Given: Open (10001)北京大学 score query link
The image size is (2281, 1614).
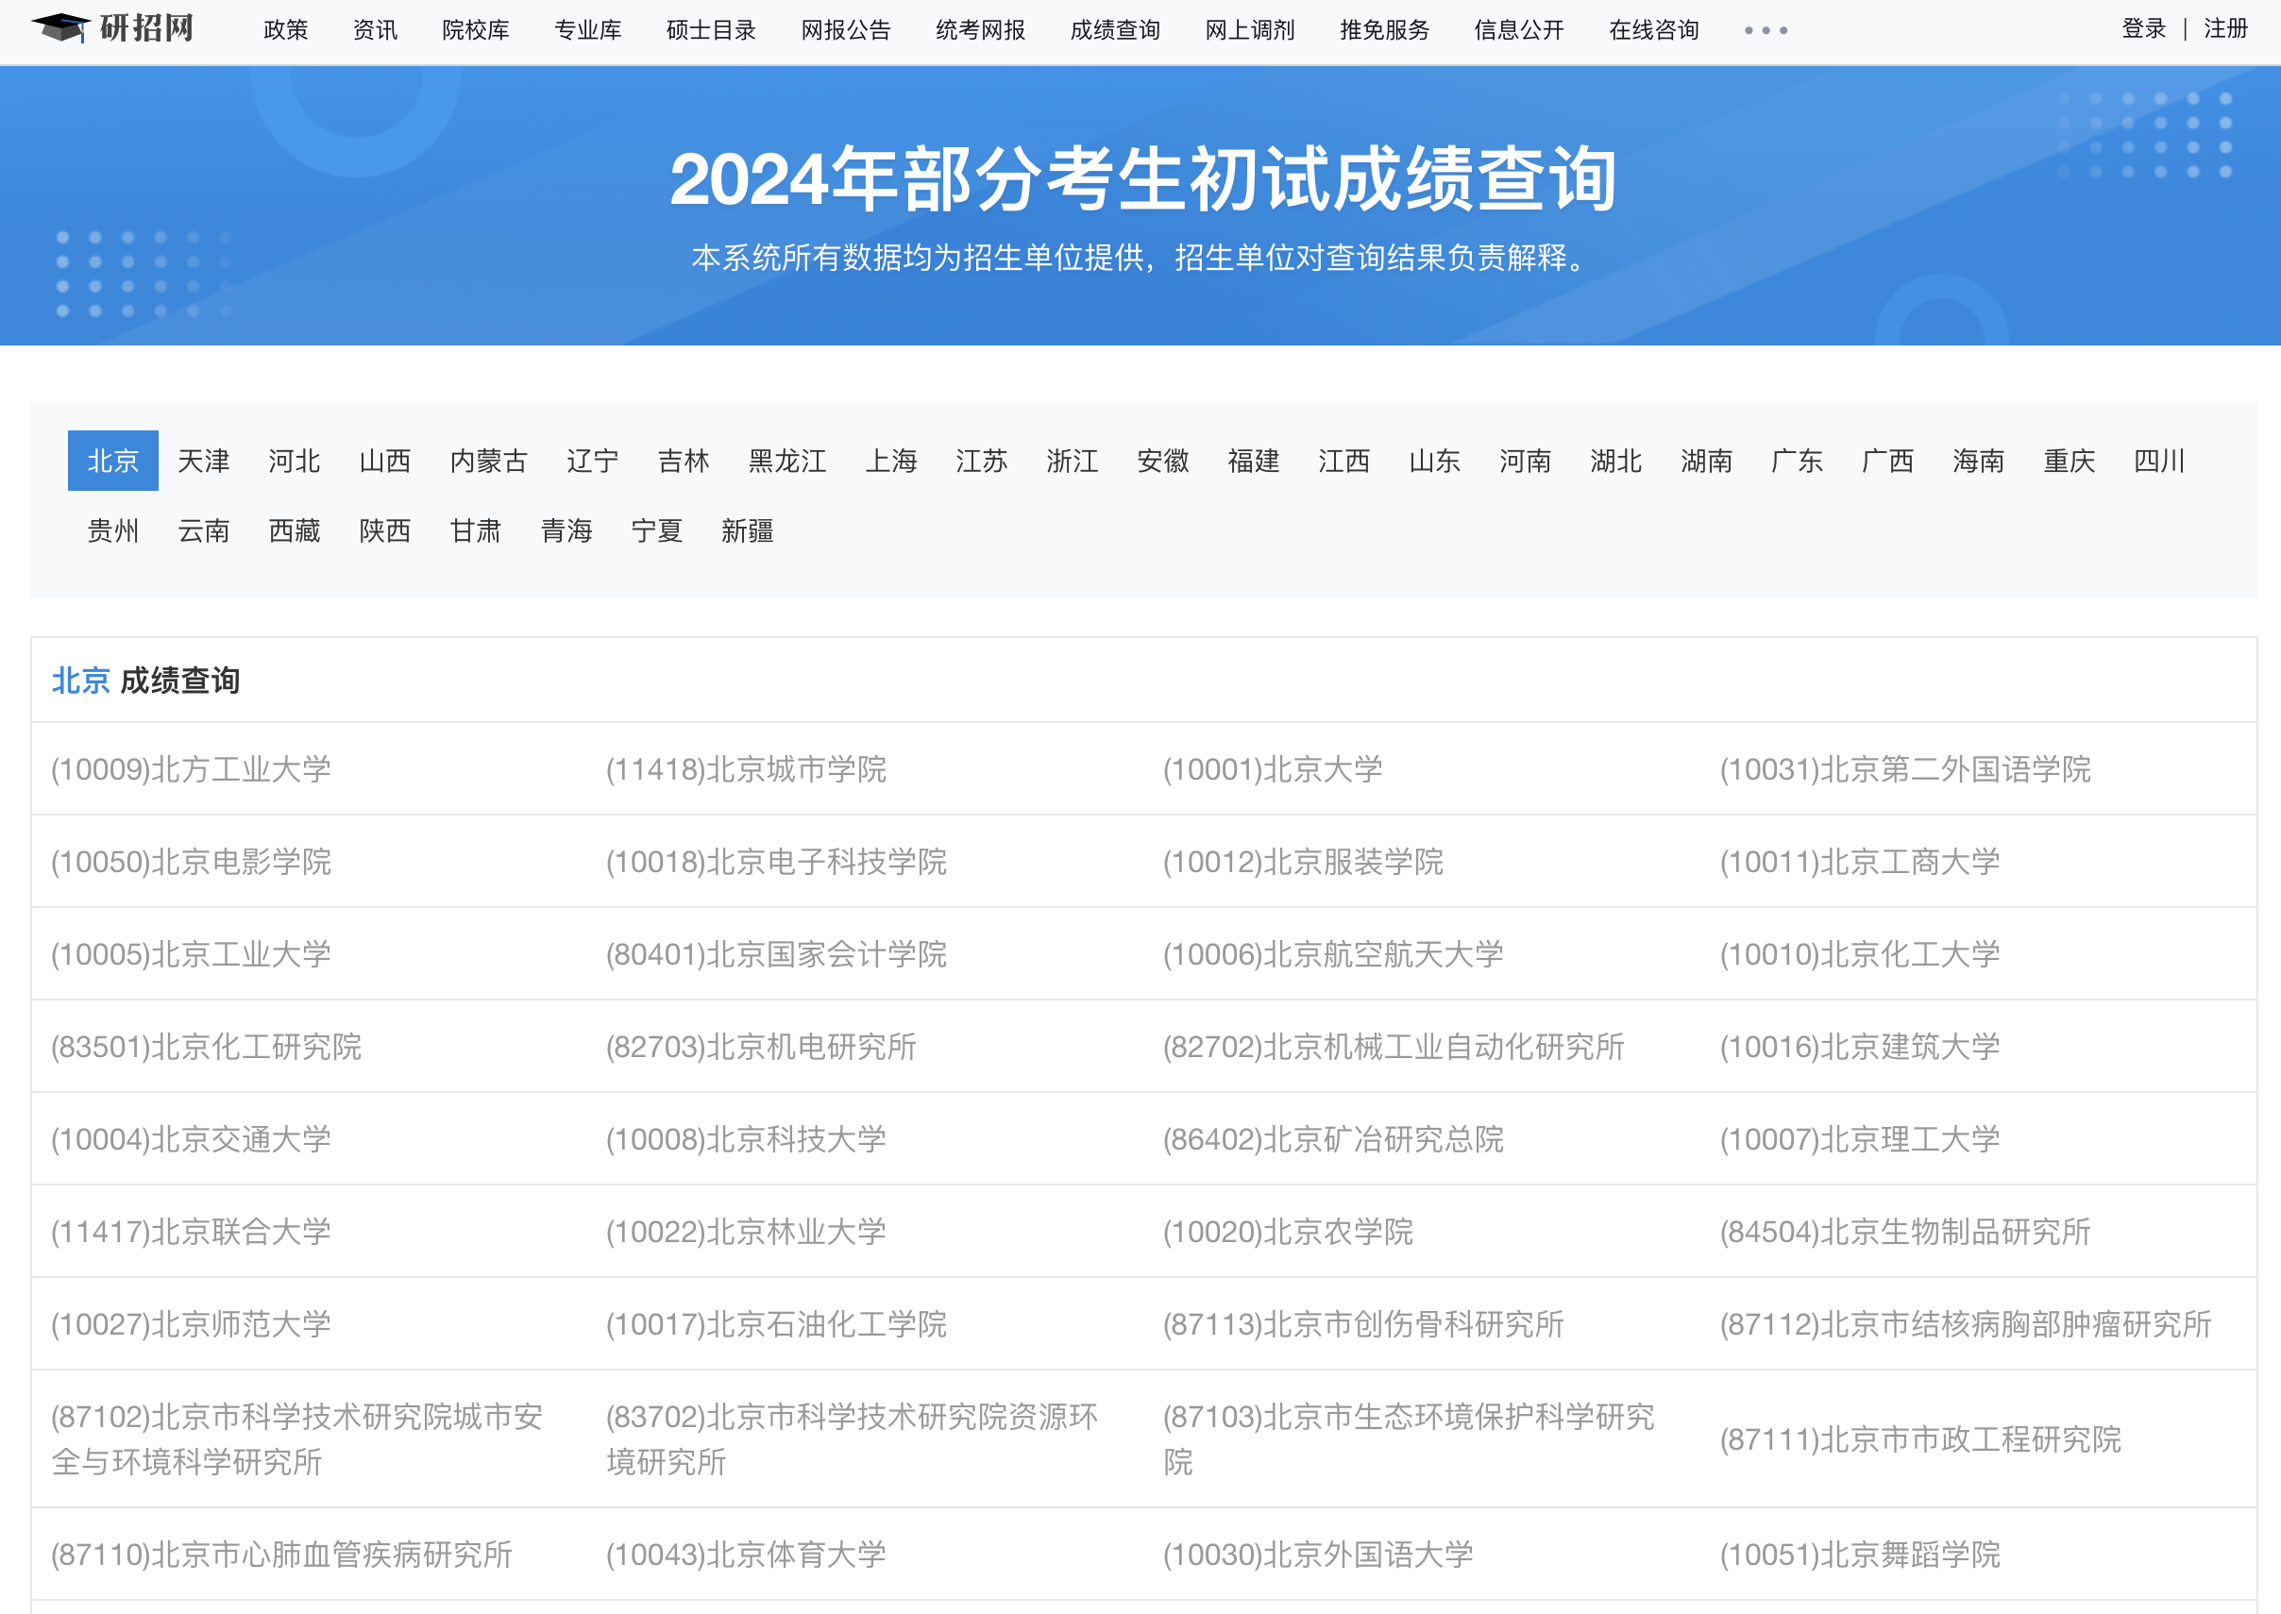Looking at the screenshot, I should (1272, 769).
